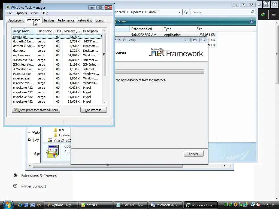
Task: Click Explorer help question mark icon
Action: (x=251, y=21)
